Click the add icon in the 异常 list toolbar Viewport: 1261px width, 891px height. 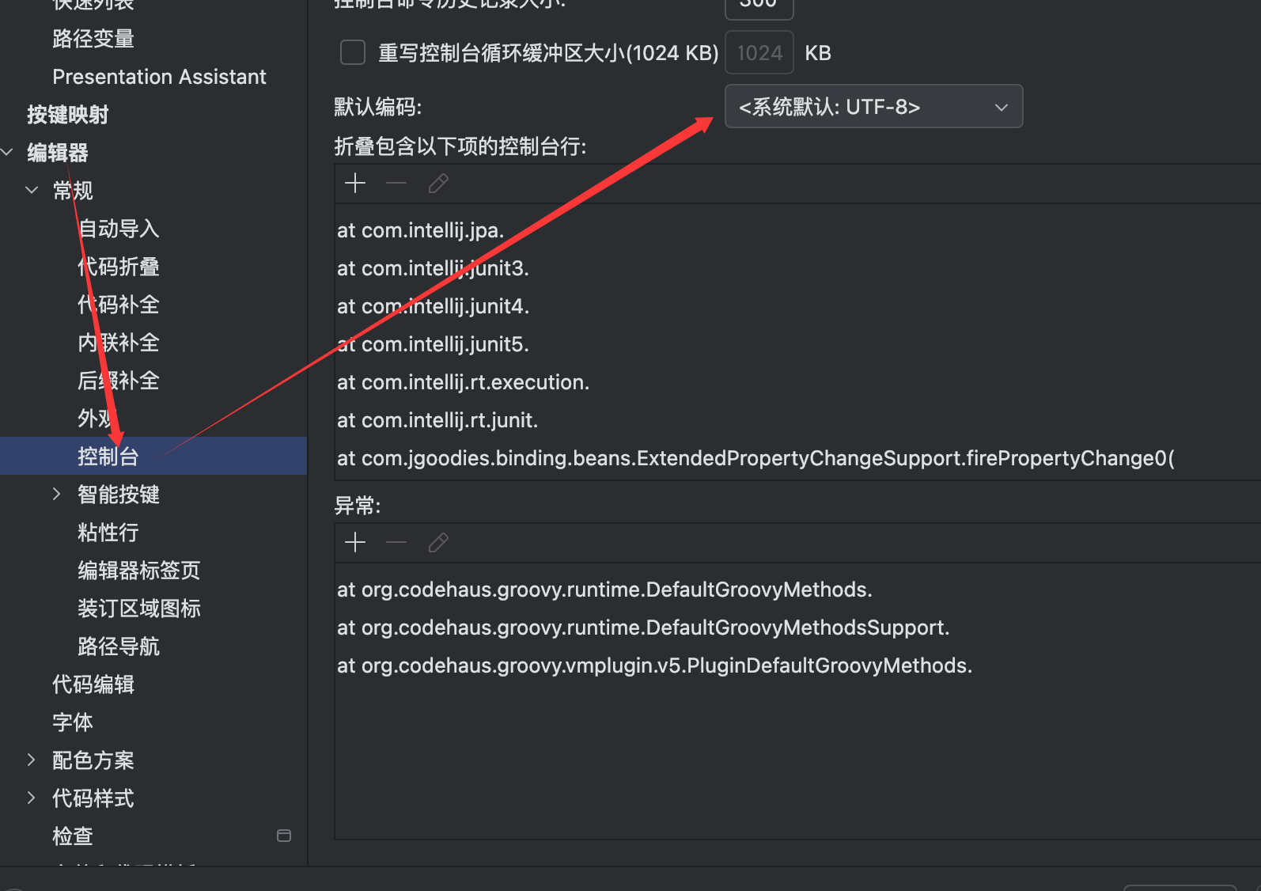click(355, 542)
